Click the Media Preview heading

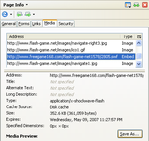click(x=22, y=136)
